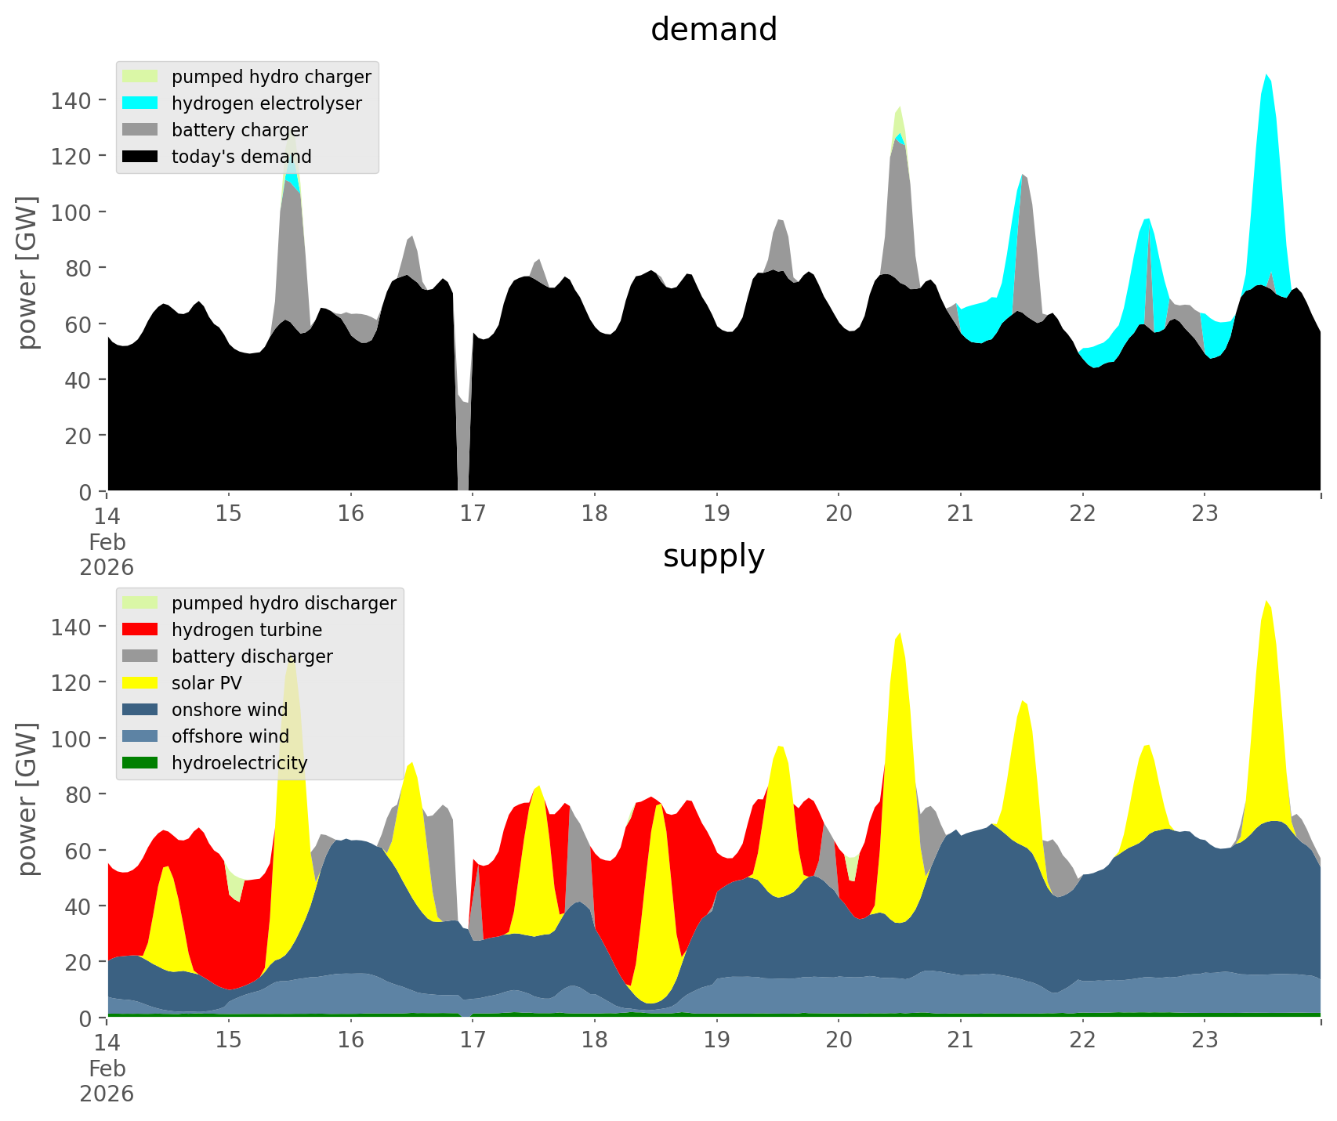This screenshot has width=1337, height=1121.
Task: Click the pumped hydro discharger legend swatch
Action: coord(140,603)
